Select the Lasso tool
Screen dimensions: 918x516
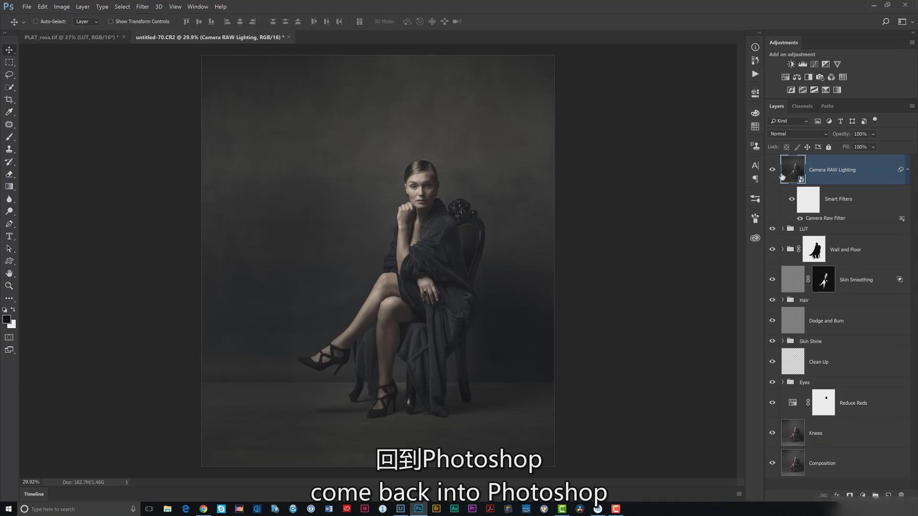pos(9,75)
